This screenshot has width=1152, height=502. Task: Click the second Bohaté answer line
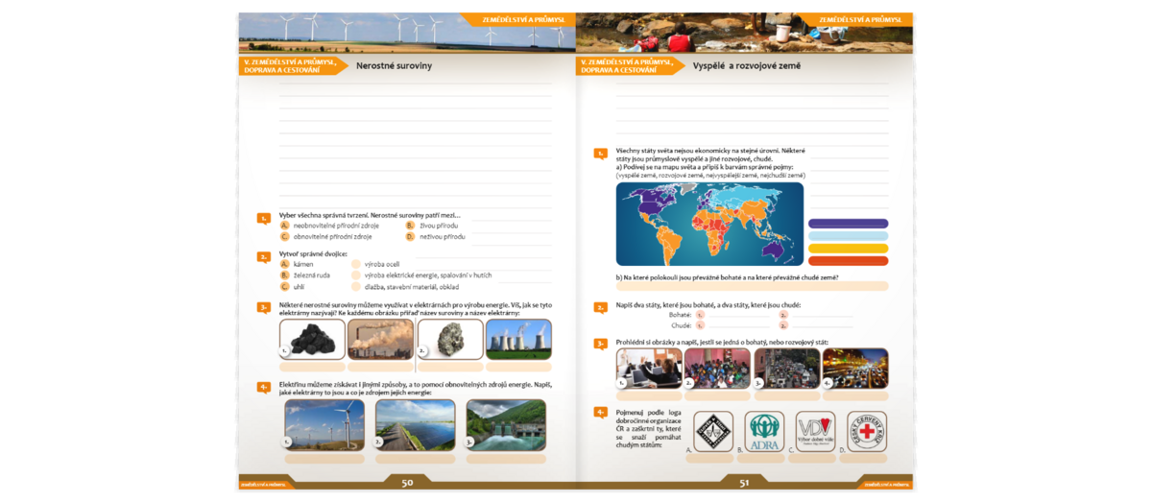[821, 315]
